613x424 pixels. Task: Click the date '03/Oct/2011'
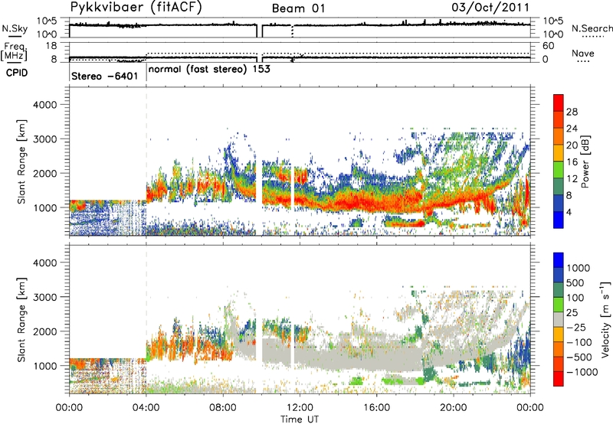[x=490, y=8]
